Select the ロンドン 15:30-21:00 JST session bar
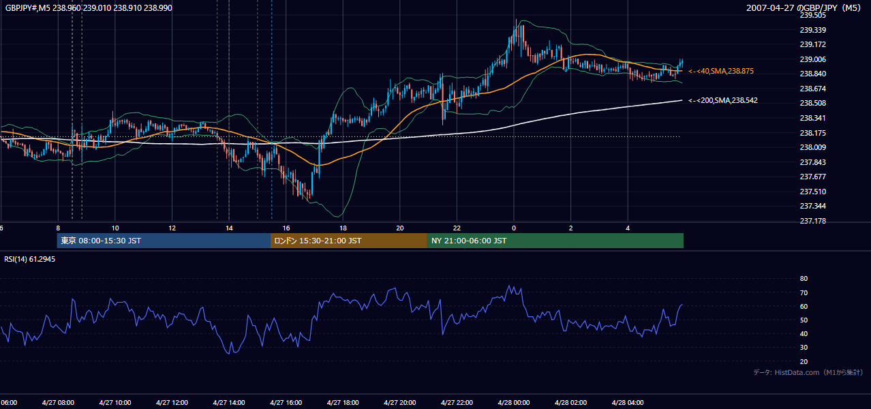Viewport: 871px width, 409px height. (349, 241)
